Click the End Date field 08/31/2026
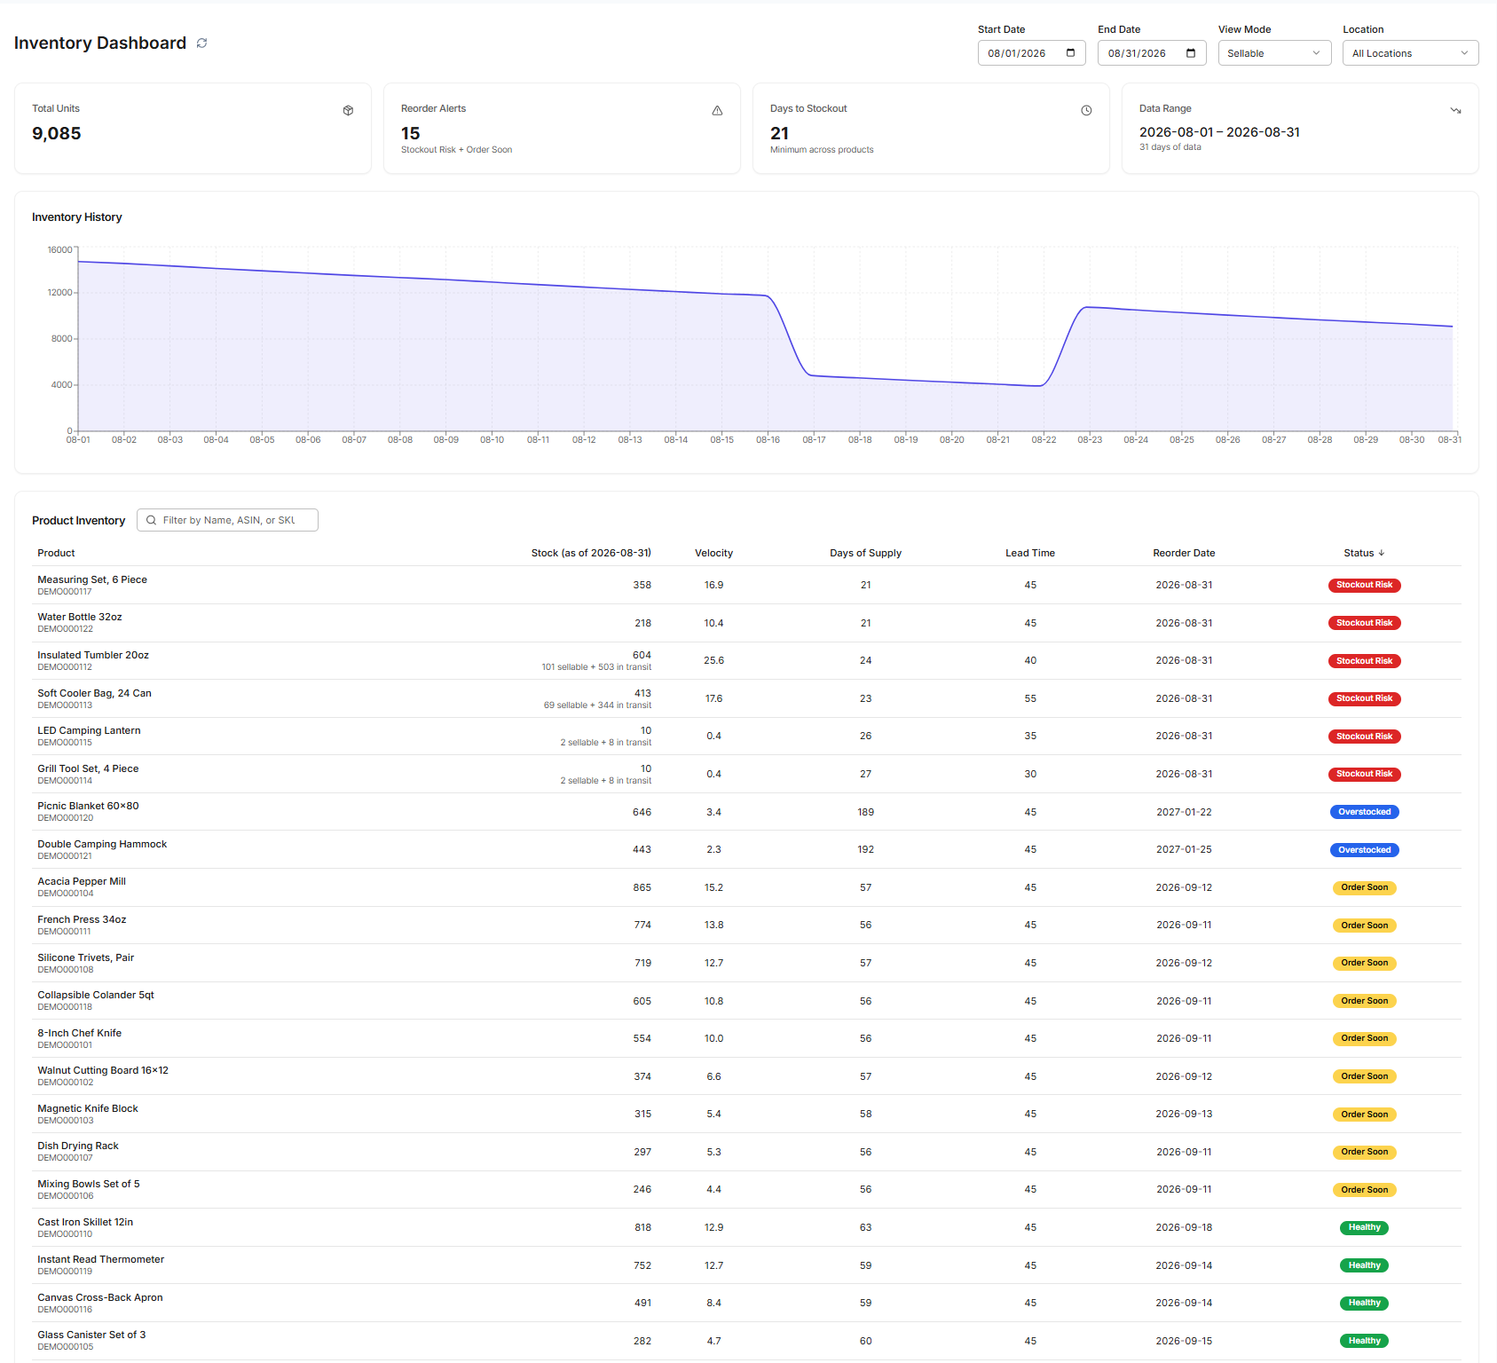1497x1363 pixels. 1152,53
